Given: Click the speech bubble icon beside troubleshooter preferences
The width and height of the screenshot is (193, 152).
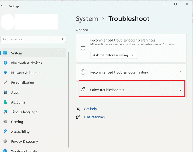Looking at the screenshot, I should coord(83,48).
